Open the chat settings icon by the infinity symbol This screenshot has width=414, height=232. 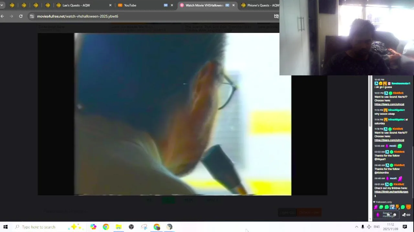(404, 215)
